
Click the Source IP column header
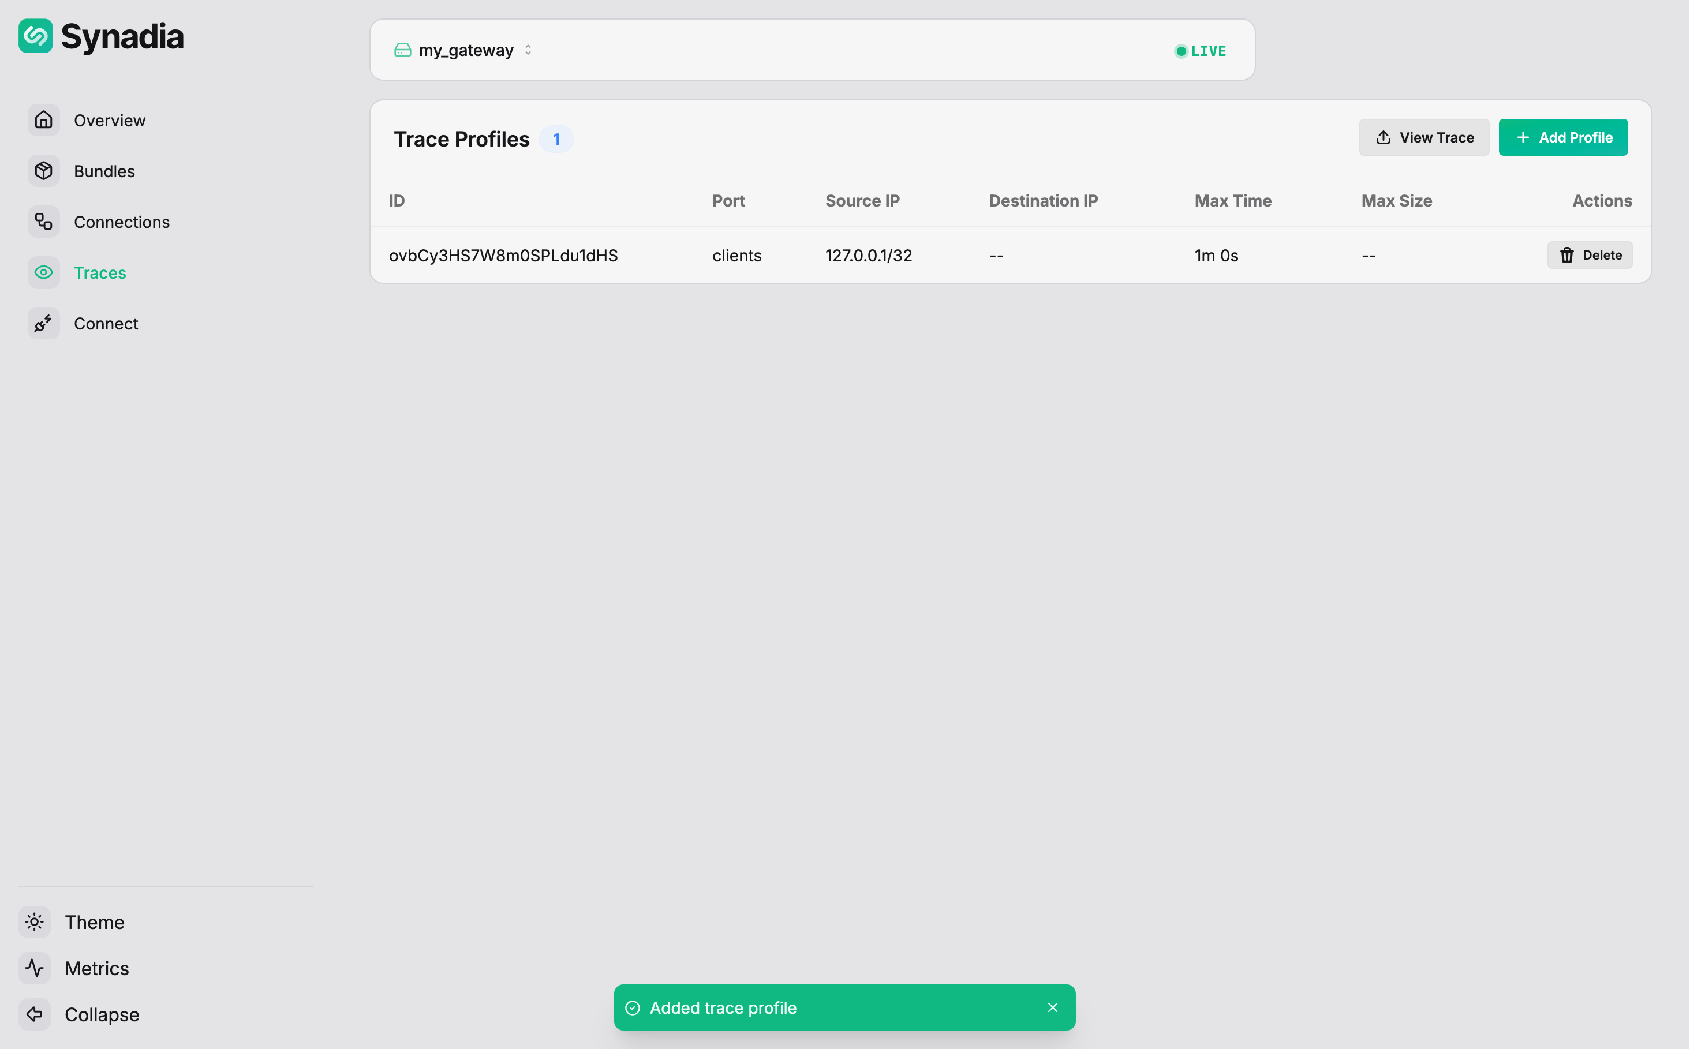tap(863, 200)
